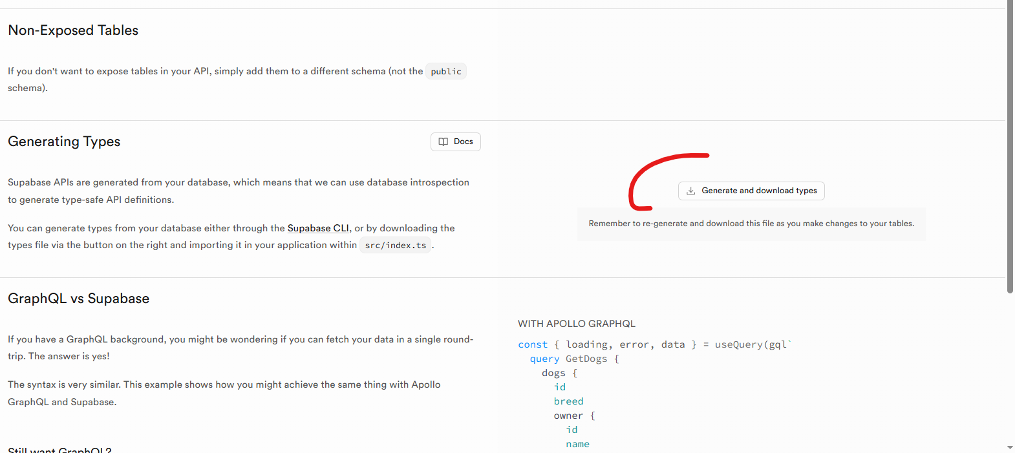This screenshot has width=1015, height=453.
Task: Click the scrollbar down arrow
Action: point(1010,447)
